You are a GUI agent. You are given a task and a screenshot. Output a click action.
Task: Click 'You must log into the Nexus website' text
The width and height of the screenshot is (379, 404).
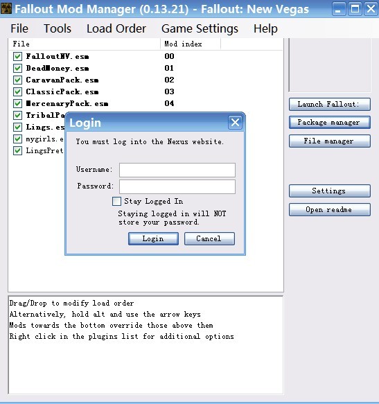click(150, 141)
